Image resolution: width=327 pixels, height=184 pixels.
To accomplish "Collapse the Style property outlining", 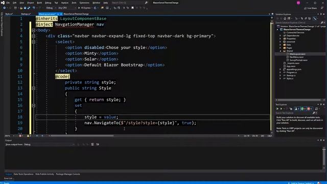I will [34, 88].
